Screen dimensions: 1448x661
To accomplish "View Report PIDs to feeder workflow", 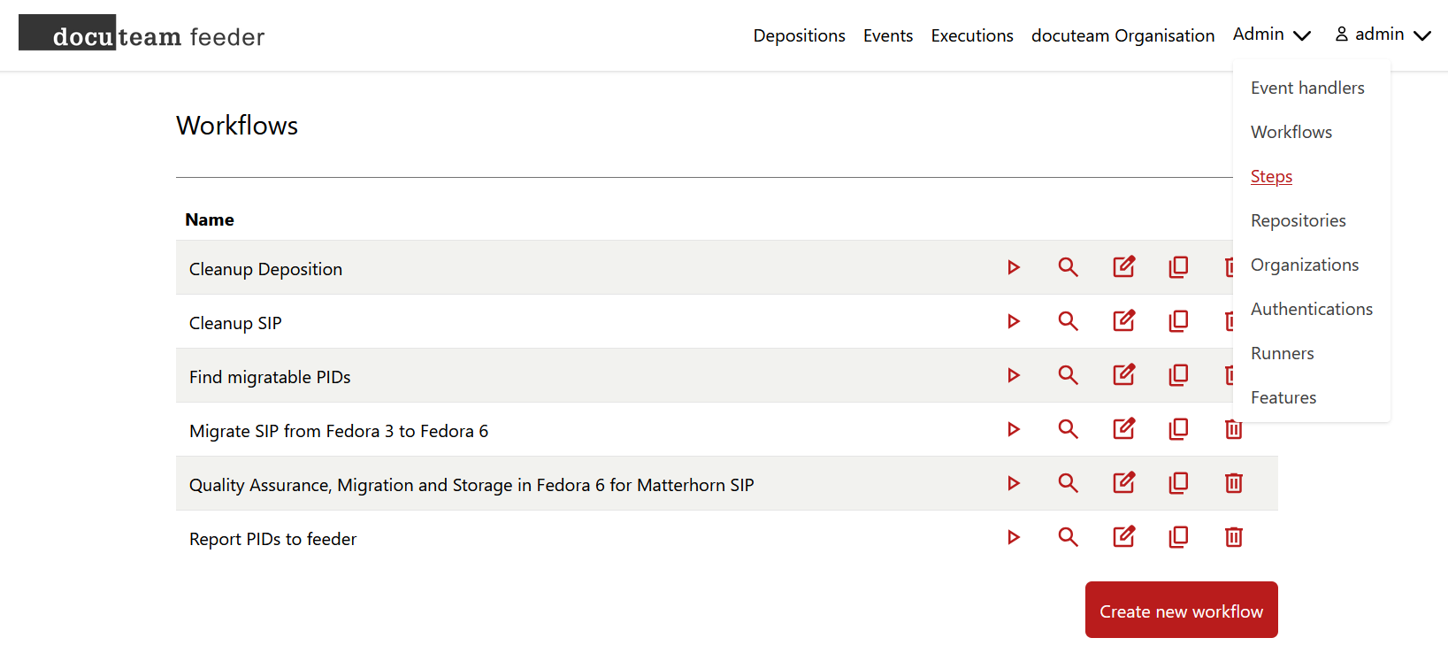I will coord(1069,537).
